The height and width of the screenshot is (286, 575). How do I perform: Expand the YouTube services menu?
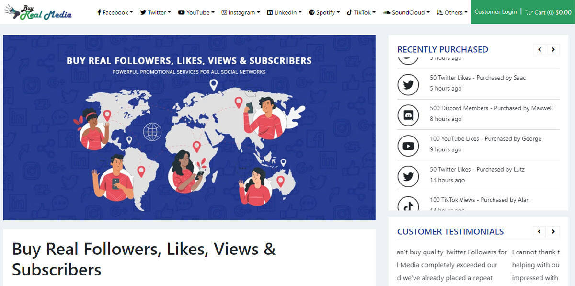coord(196,12)
